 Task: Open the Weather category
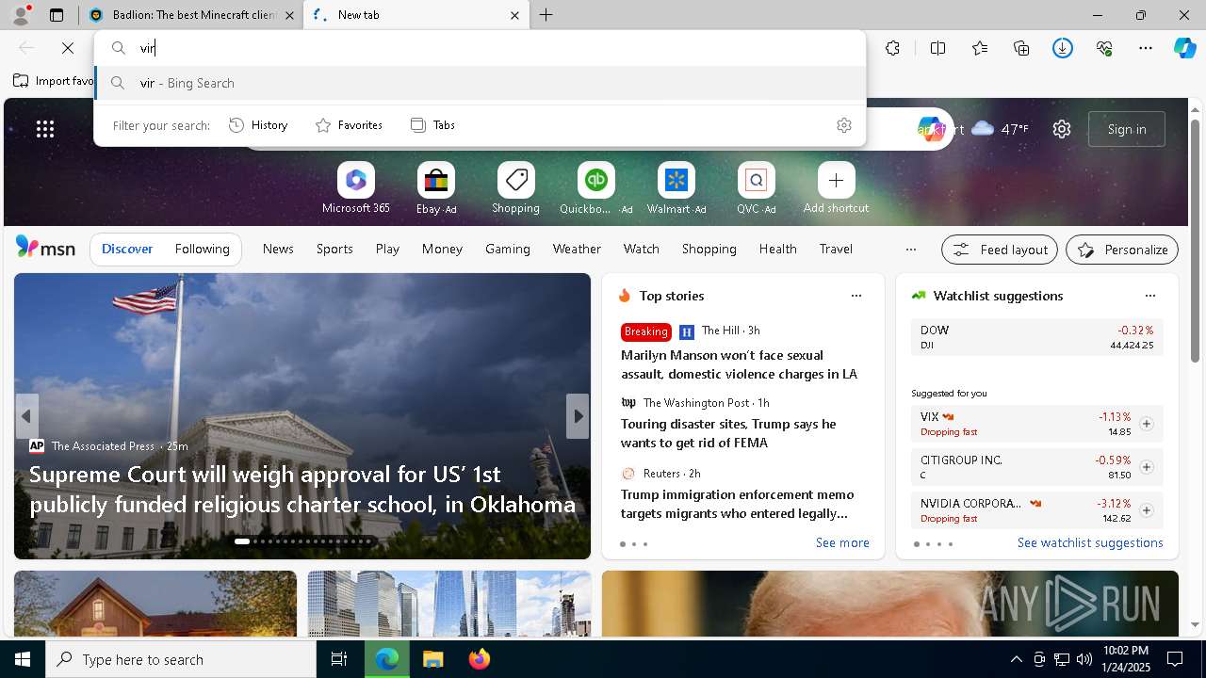(x=577, y=249)
